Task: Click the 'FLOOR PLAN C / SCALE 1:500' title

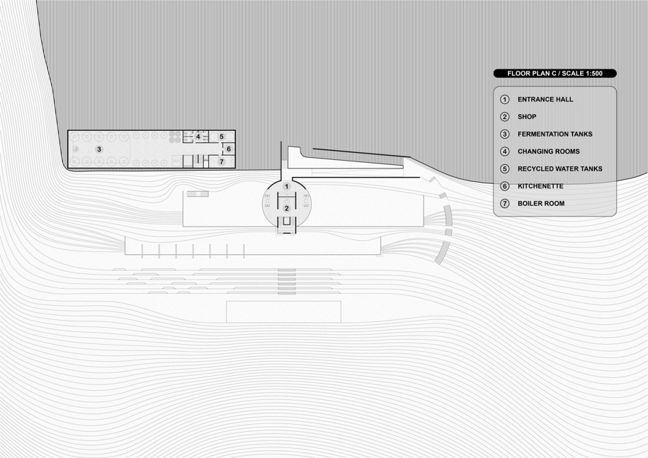Action: (555, 74)
